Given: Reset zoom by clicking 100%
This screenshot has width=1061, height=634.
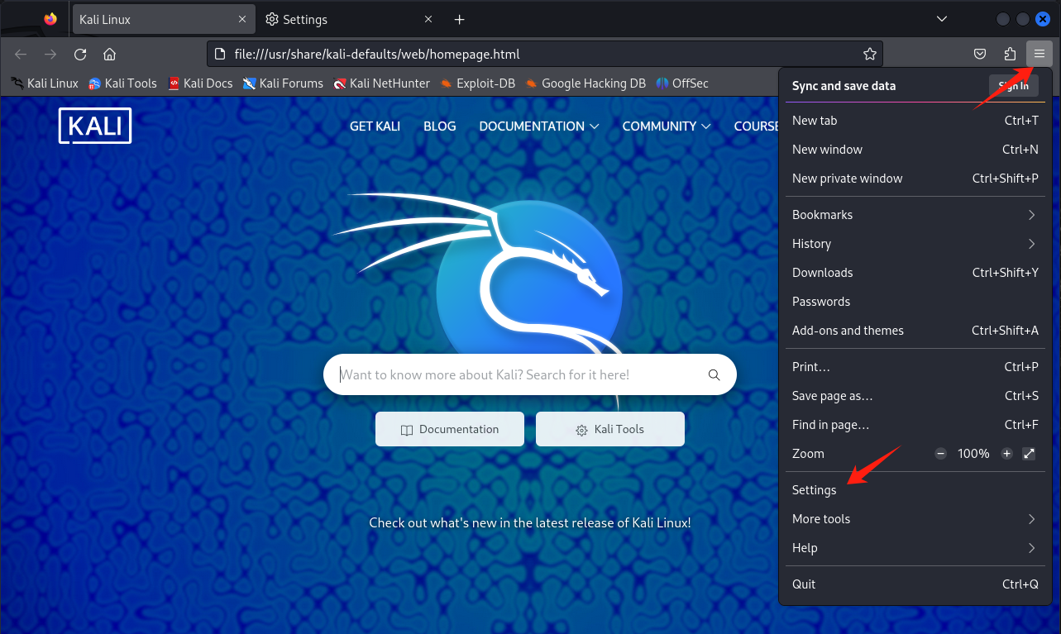Looking at the screenshot, I should tap(973, 454).
